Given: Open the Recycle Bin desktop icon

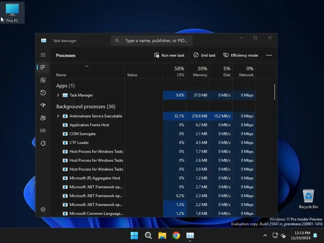Looking at the screenshot, I should click(308, 199).
